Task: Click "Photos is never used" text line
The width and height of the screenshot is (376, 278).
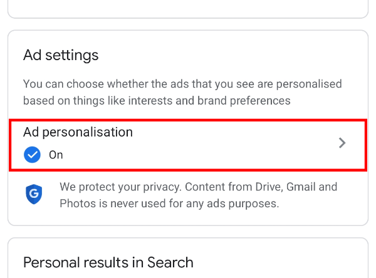Action: (x=169, y=203)
